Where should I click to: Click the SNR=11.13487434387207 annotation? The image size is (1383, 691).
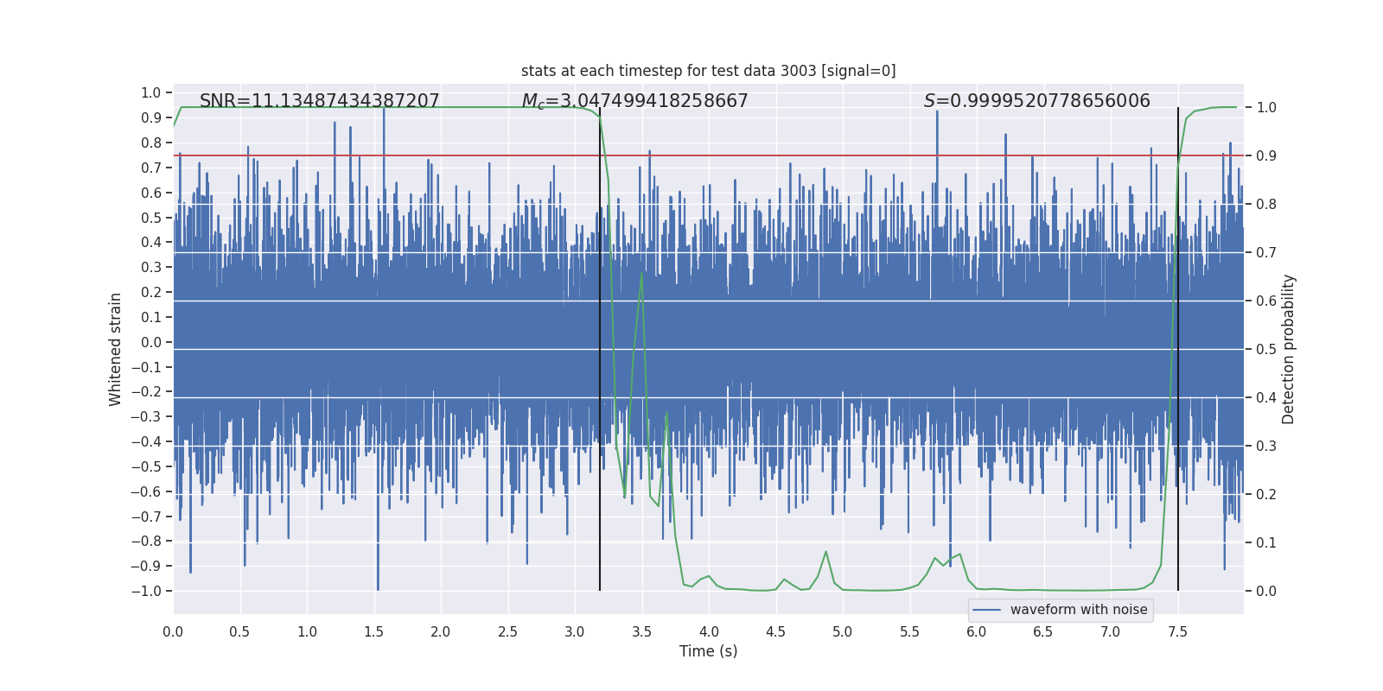click(x=319, y=101)
